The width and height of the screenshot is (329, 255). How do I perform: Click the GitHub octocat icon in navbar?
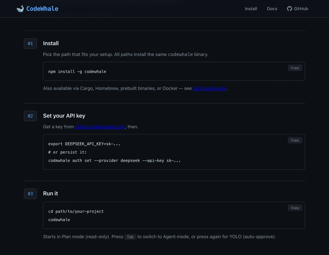[290, 9]
